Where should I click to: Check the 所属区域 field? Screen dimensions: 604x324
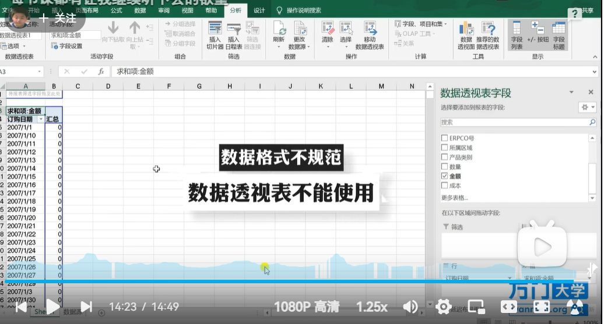pyautogui.click(x=444, y=148)
